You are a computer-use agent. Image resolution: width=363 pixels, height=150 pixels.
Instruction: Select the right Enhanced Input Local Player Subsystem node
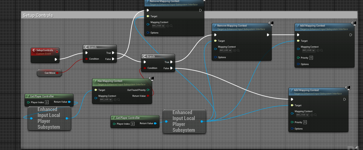(x=184, y=121)
